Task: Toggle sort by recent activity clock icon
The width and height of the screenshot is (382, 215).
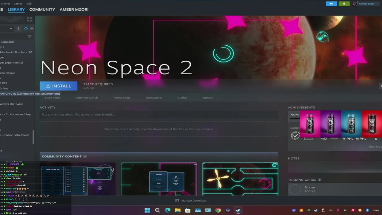Action: 26,29
